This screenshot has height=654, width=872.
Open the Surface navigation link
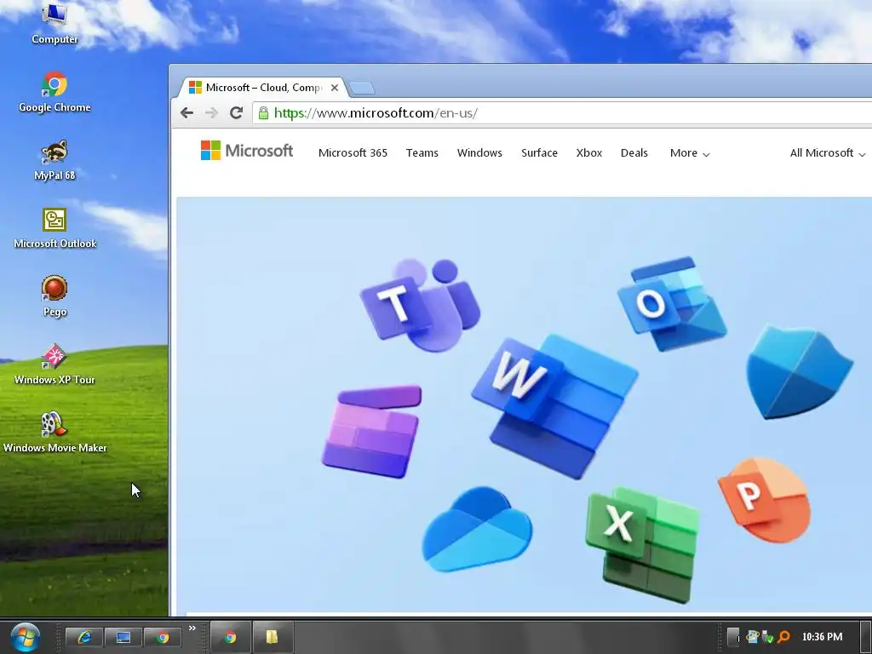coord(539,153)
